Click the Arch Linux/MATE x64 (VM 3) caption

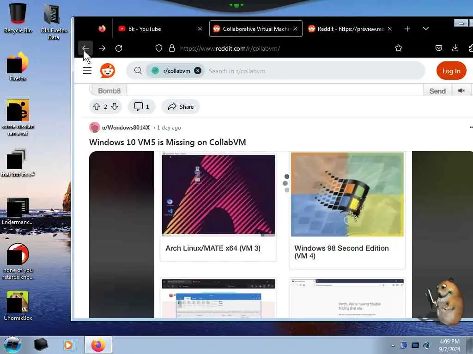(212, 248)
